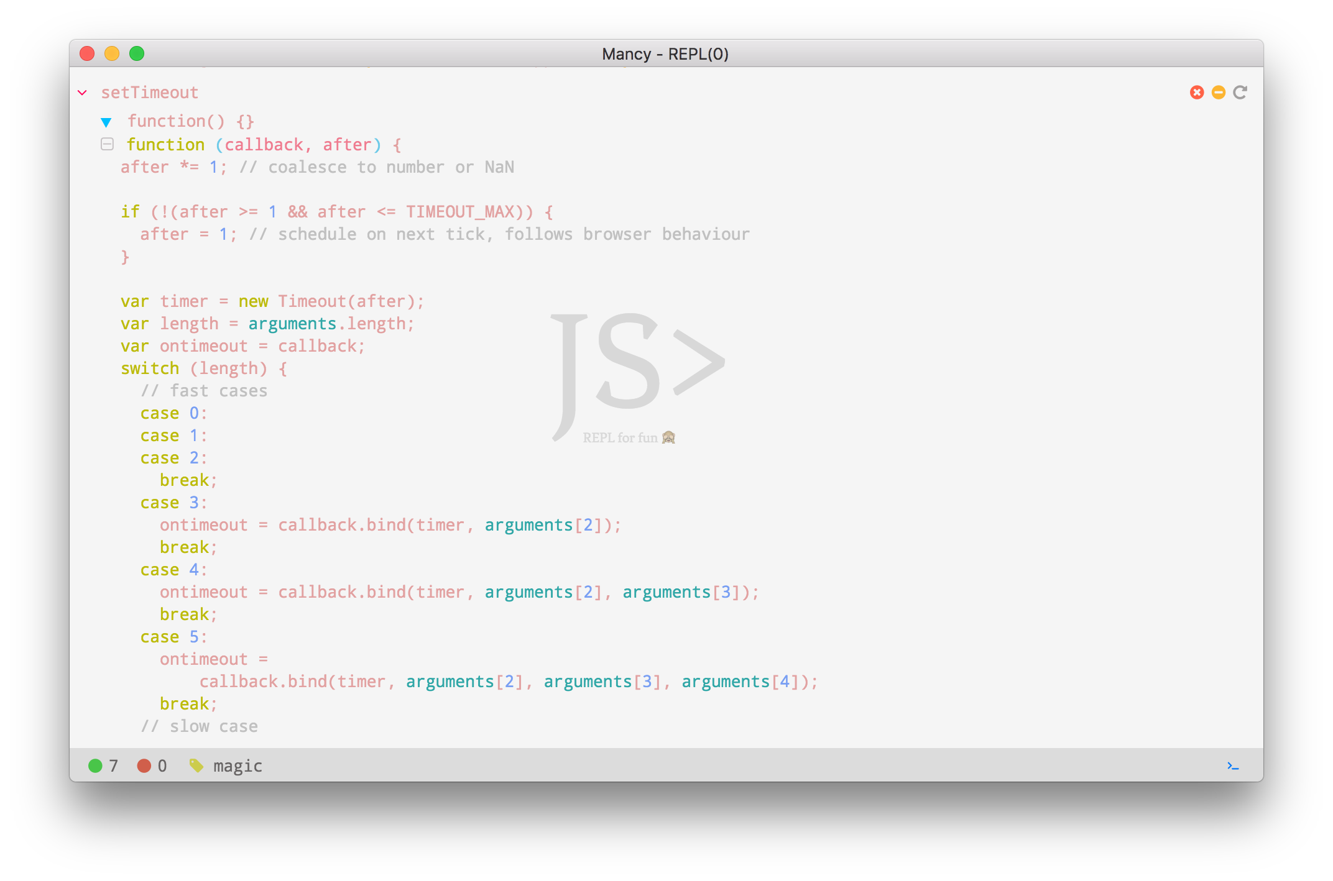Click the Mancy - REPL(0) title bar

point(665,54)
